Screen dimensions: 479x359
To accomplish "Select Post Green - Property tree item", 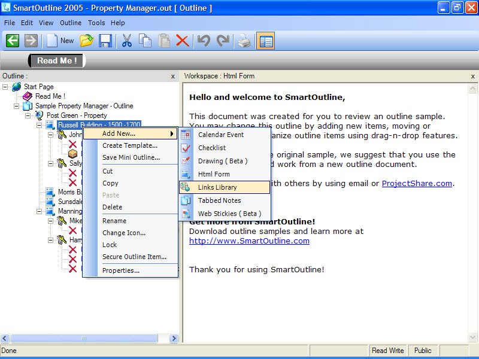I will tap(77, 115).
